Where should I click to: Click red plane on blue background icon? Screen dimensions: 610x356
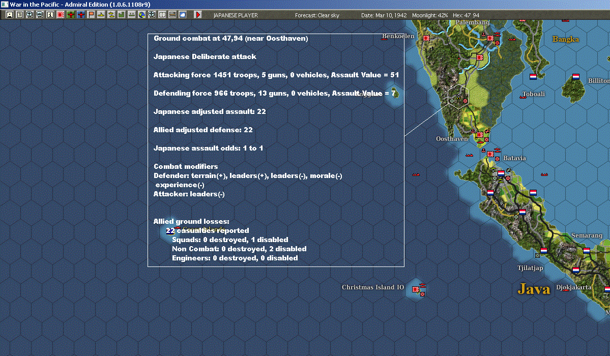click(81, 15)
